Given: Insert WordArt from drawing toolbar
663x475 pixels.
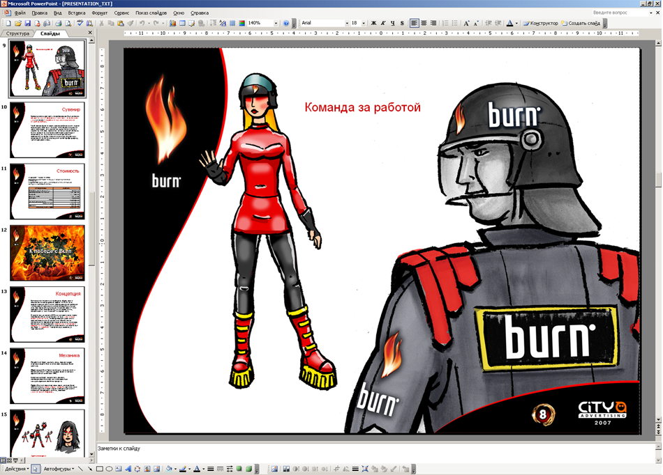Looking at the screenshot, I should point(128,469).
